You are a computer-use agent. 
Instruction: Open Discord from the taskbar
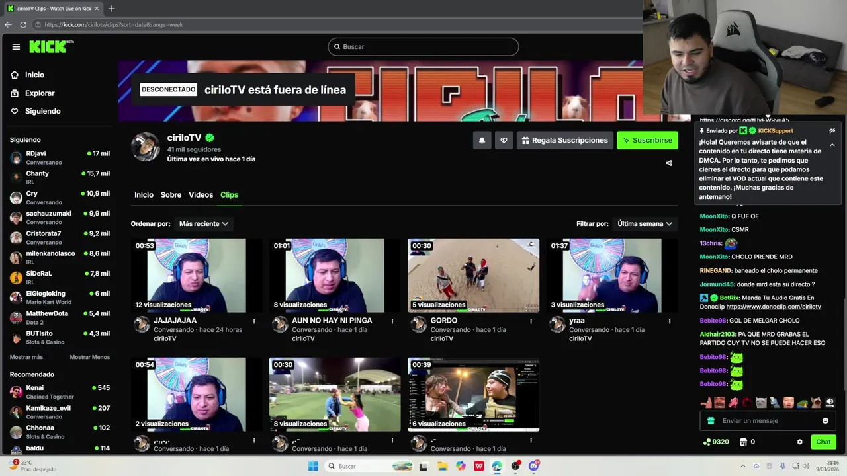(534, 466)
